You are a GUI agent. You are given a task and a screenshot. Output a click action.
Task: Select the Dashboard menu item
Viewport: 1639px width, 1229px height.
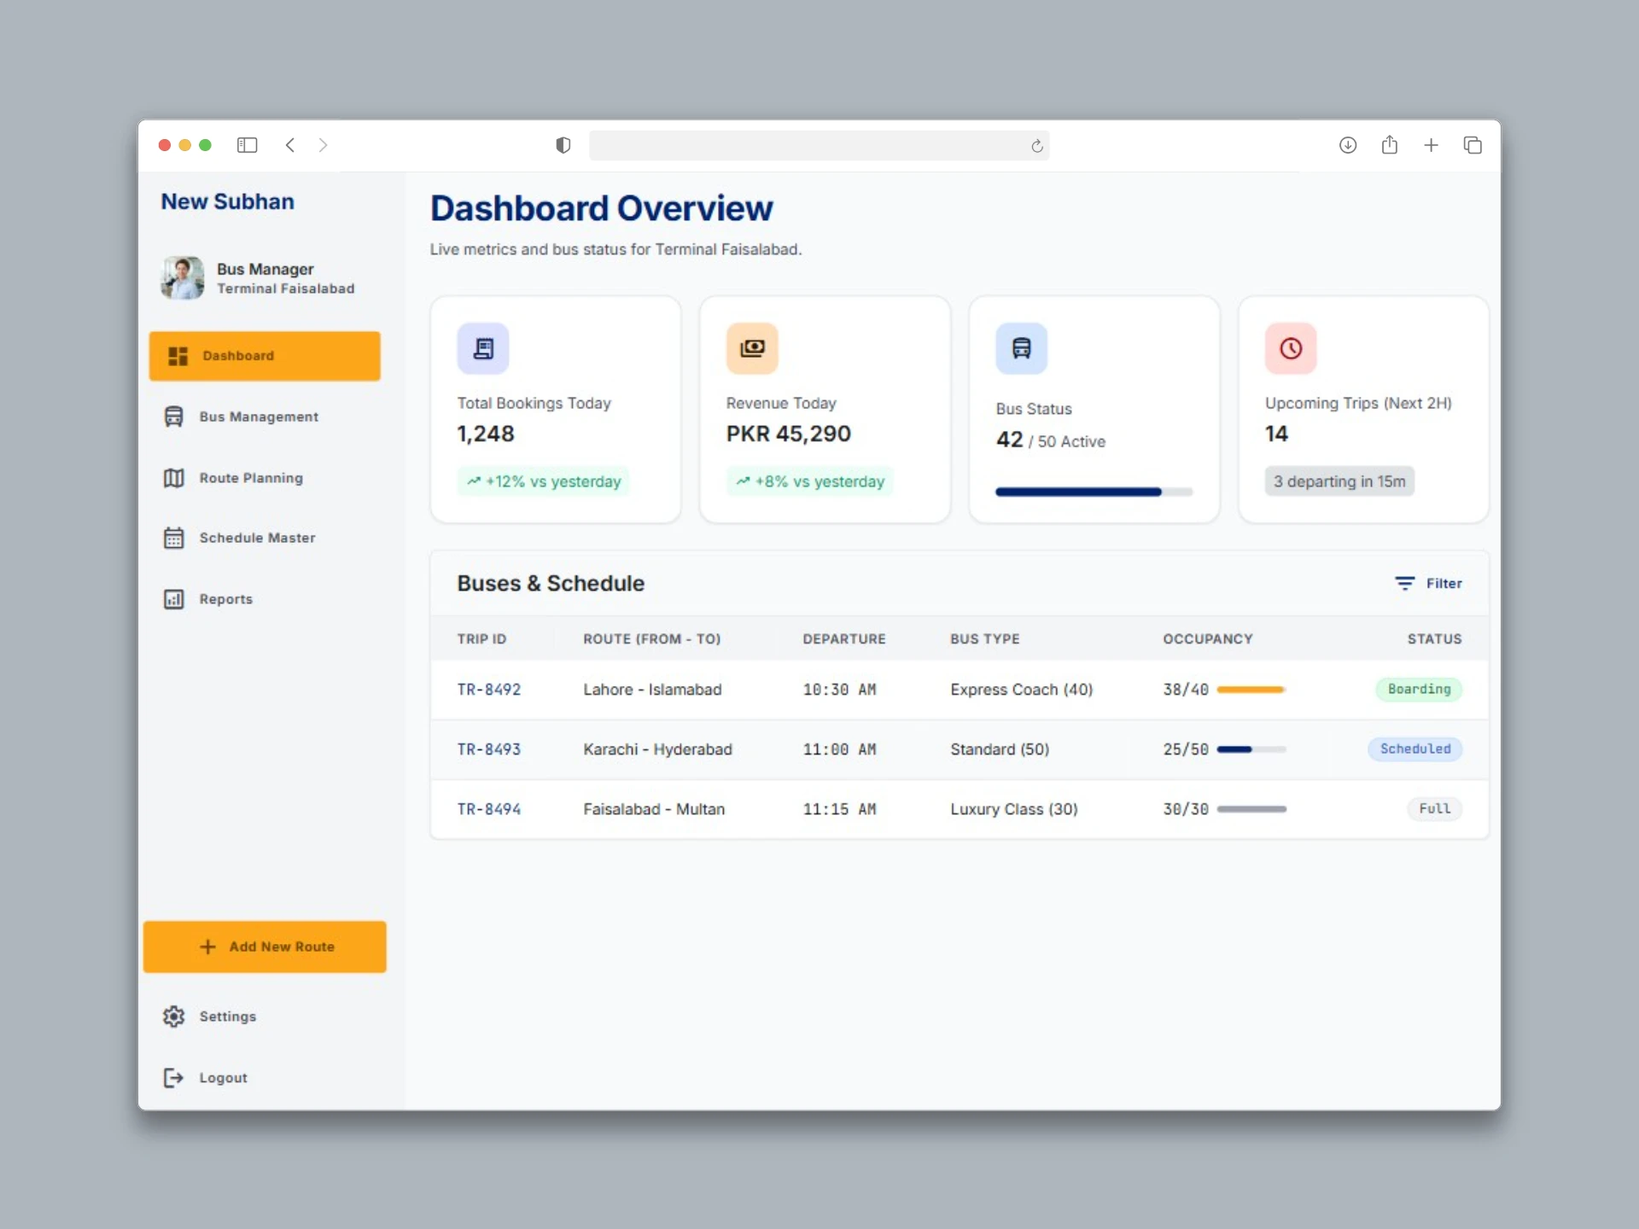pyautogui.click(x=265, y=356)
